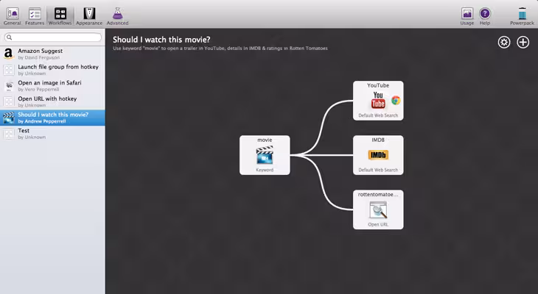Click the movie Keyword node
This screenshot has width=538, height=294.
pyautogui.click(x=265, y=155)
